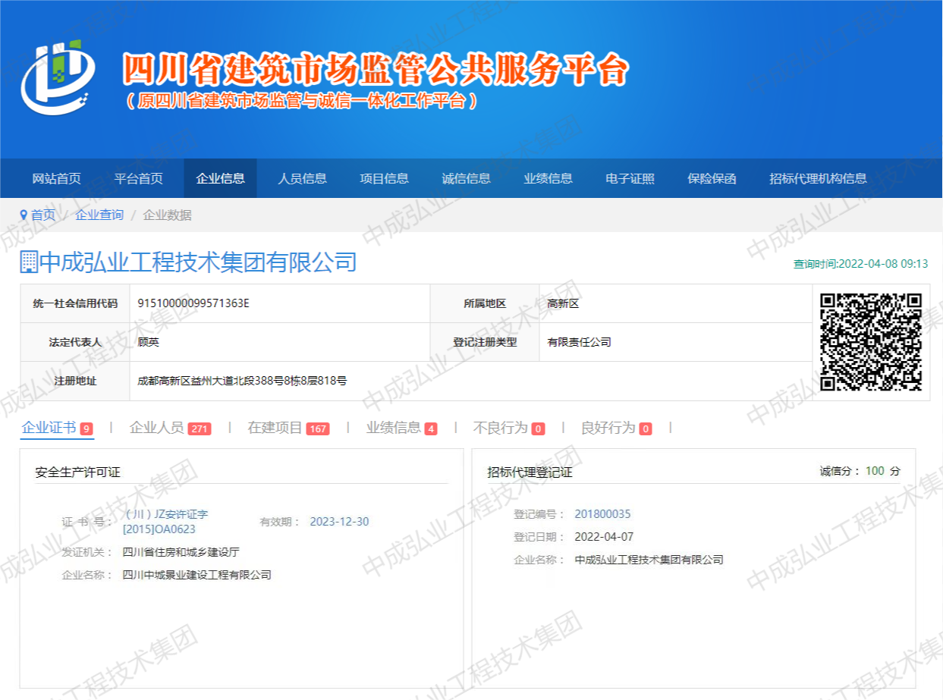Open the 项目信息 nav item
This screenshot has width=943, height=700.
tap(384, 178)
